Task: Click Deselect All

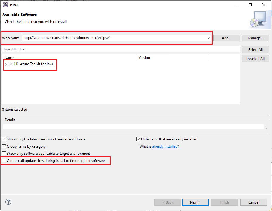Action: click(255, 58)
